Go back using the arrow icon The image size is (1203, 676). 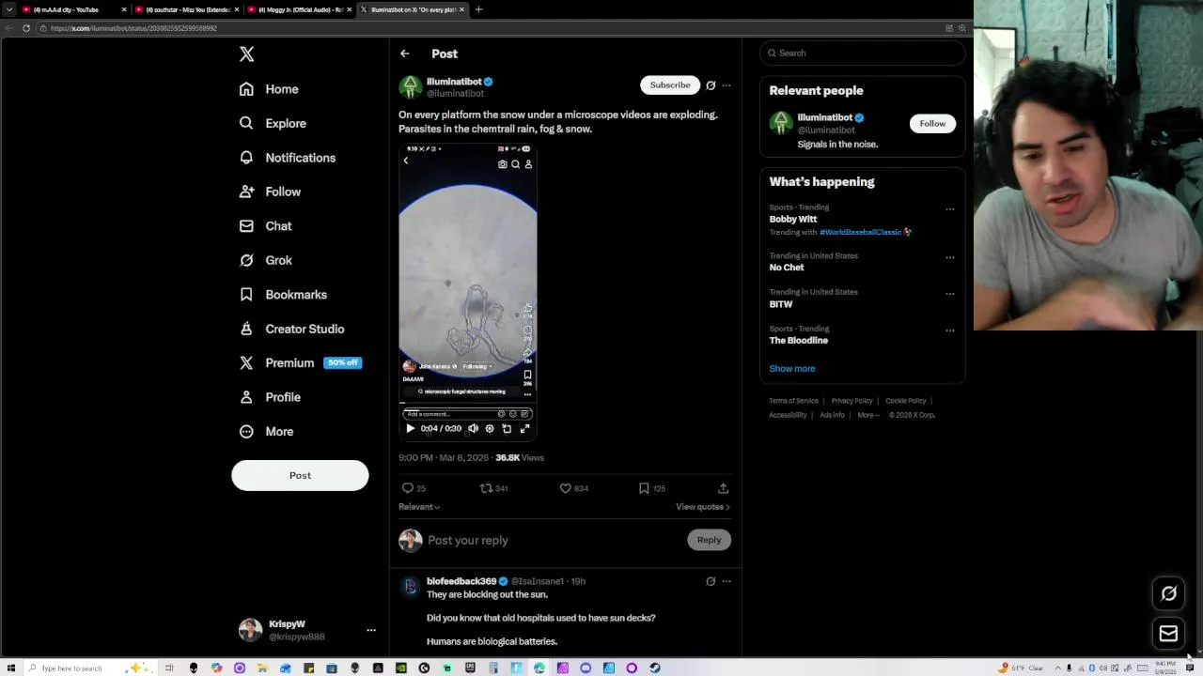coord(404,54)
